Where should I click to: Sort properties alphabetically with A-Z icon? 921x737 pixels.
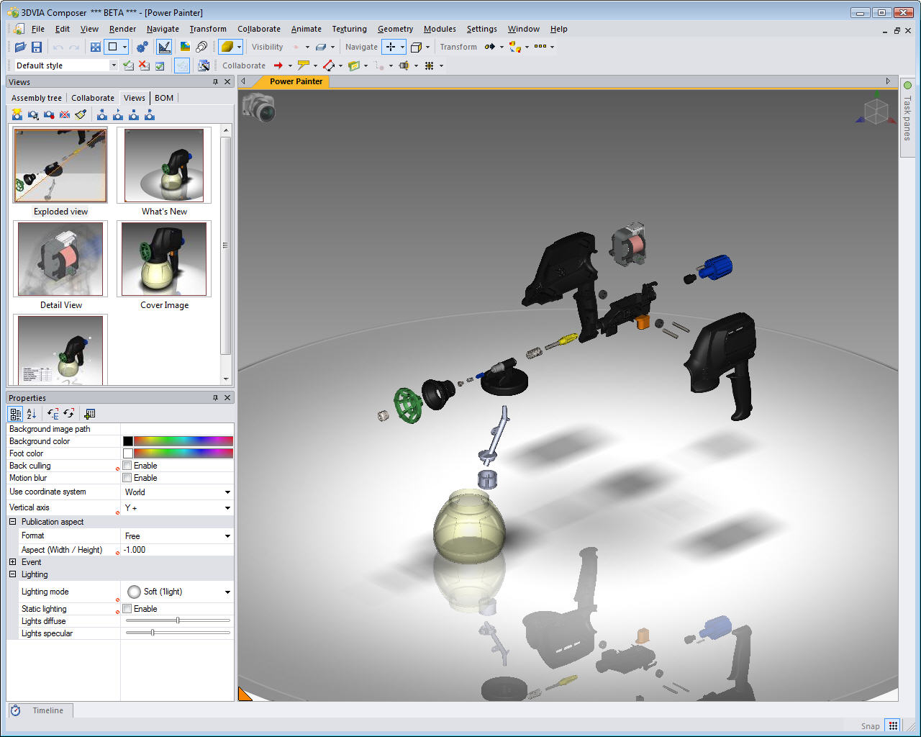pos(32,414)
